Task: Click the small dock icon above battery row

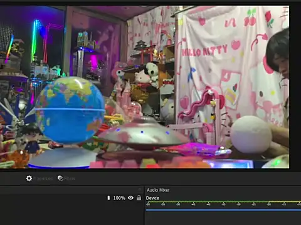Action: (x=139, y=189)
